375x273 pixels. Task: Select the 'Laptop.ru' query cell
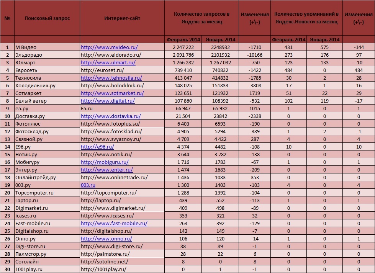(x=47, y=200)
